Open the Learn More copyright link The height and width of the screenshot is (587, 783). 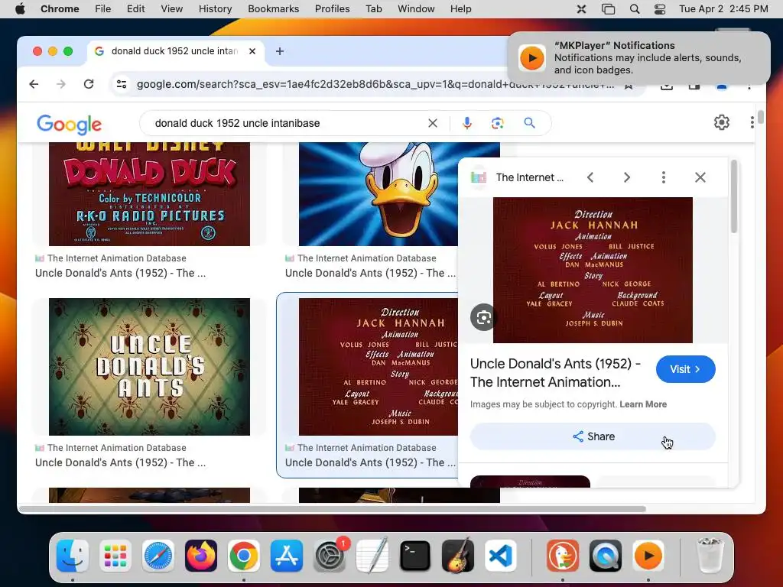click(x=643, y=404)
